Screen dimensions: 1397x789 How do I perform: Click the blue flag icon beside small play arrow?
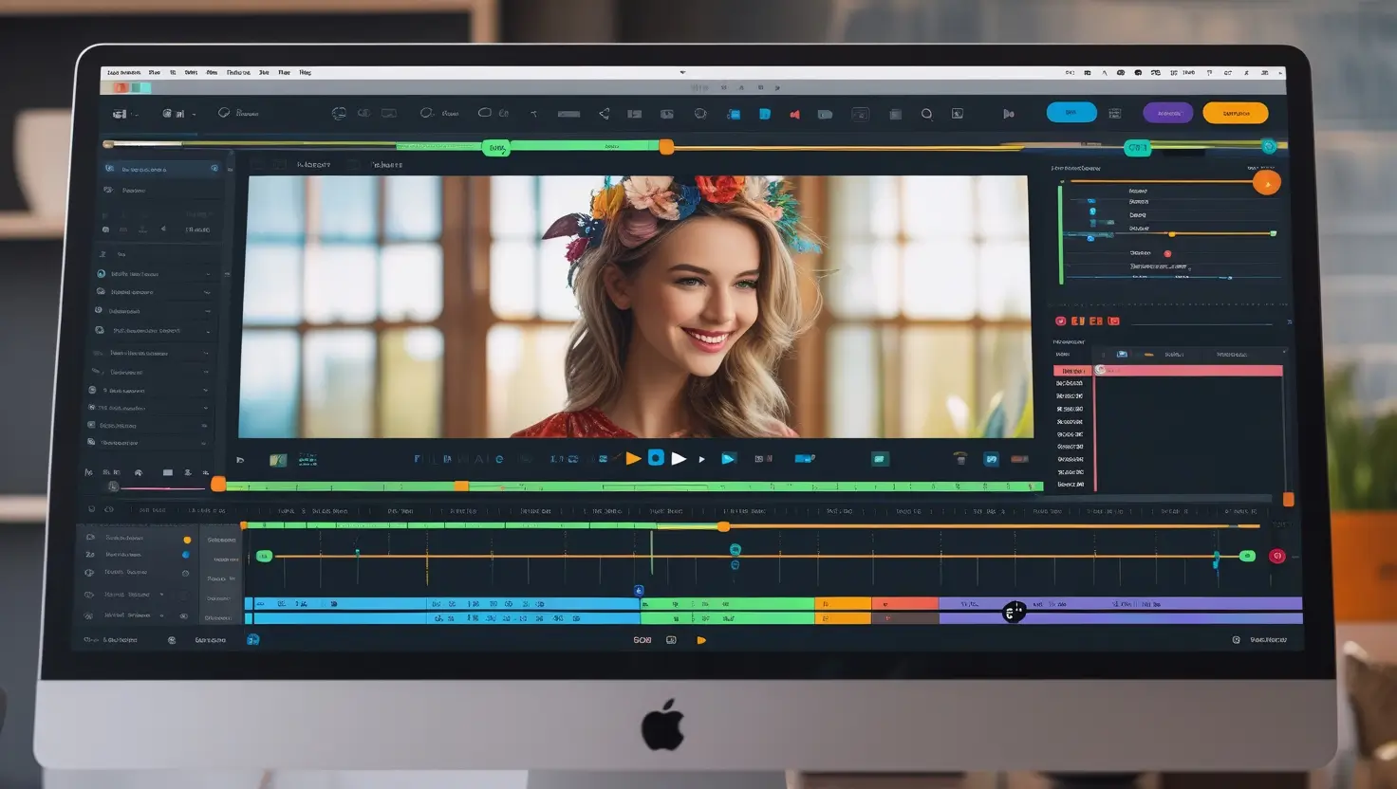click(728, 459)
